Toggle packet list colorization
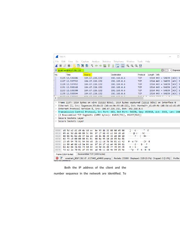The image size is (180, 233). click(123, 66)
